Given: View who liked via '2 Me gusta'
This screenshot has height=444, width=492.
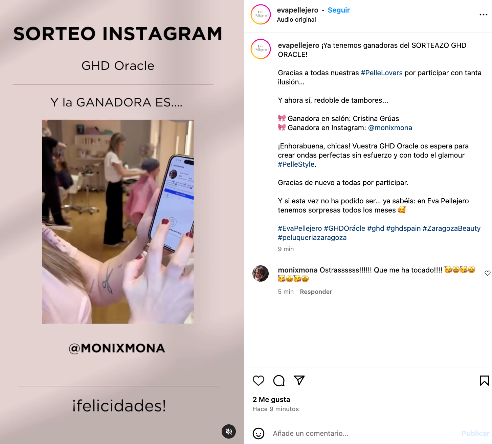Looking at the screenshot, I should [x=271, y=400].
